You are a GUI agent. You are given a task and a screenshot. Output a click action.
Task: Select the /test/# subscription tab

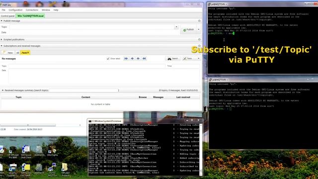click(25, 53)
